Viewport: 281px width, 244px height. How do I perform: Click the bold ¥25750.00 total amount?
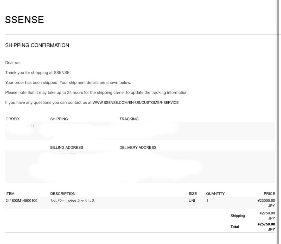coord(266,224)
